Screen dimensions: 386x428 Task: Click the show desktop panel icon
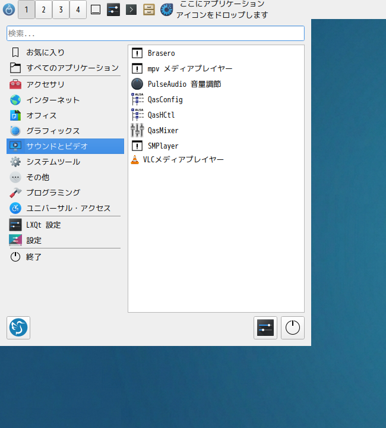96,10
